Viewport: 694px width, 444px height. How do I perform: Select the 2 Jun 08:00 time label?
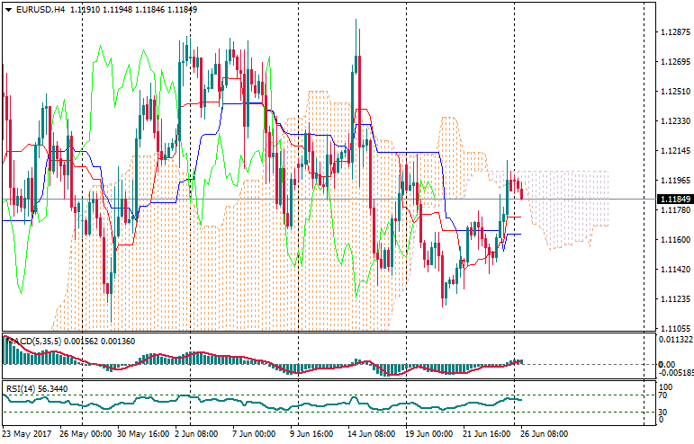click(x=196, y=433)
